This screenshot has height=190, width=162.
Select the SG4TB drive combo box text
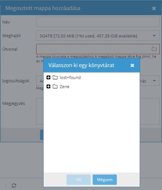[x=88, y=36]
